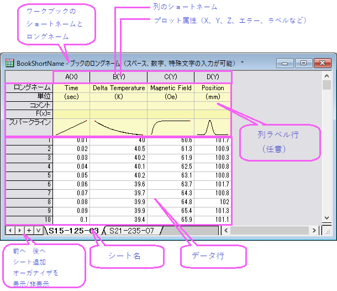Select the ロングネーム label row header

coord(29,88)
